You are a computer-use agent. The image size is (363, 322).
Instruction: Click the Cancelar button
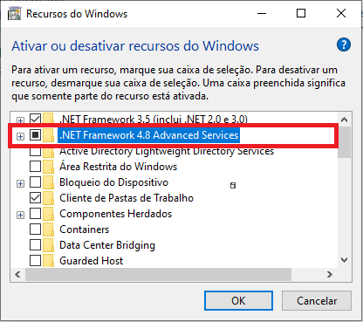pos(317,301)
